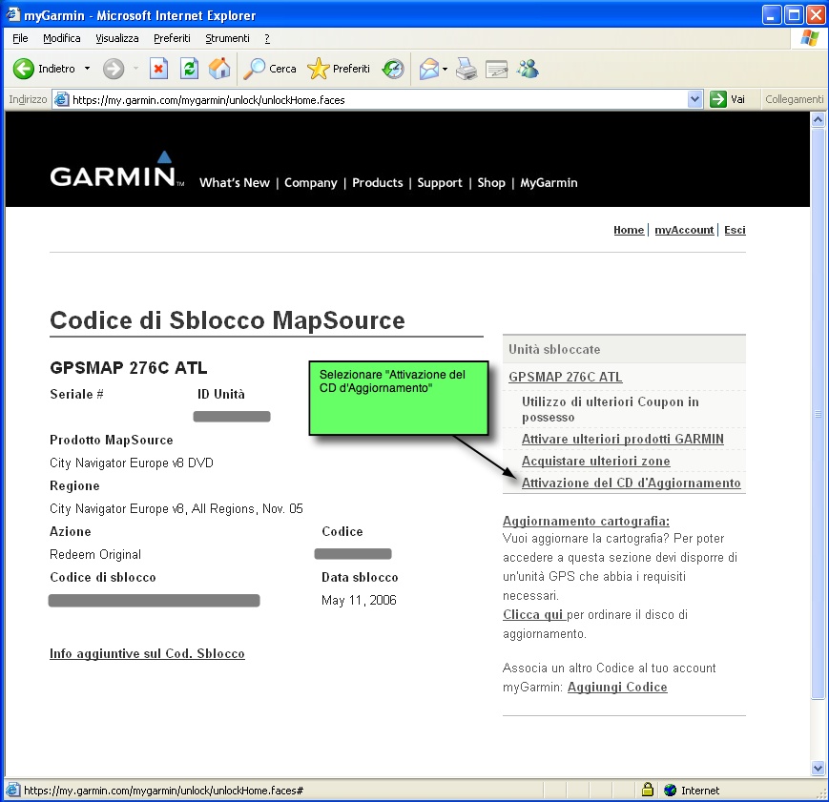Click the Messenger icon in toolbar
Viewport: 829px width, 802px height.
click(x=528, y=69)
